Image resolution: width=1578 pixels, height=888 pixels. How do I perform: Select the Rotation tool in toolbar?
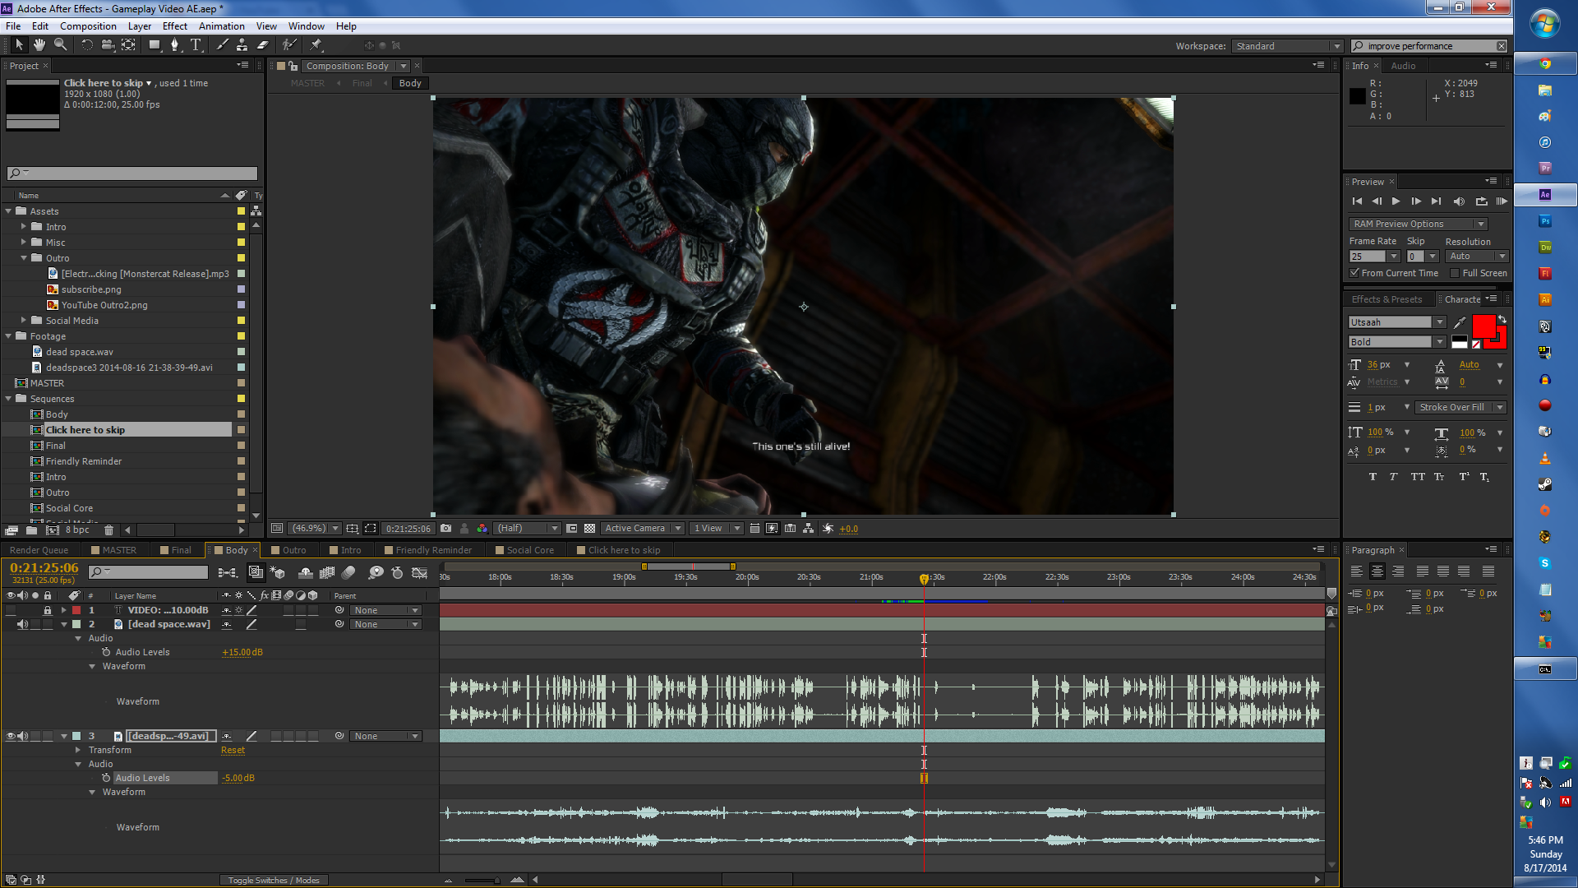point(86,44)
